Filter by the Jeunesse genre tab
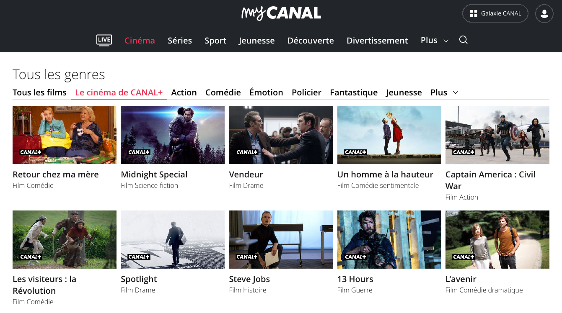This screenshot has height=313, width=562. click(x=404, y=92)
